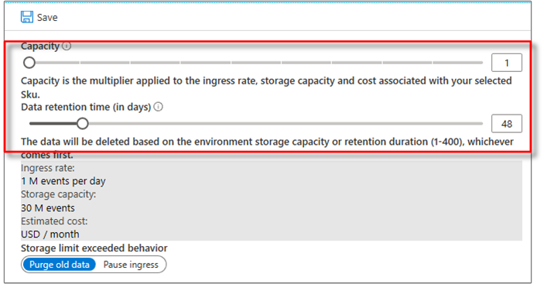
Task: Click the Storage capacity 30 M events text
Action: [x=48, y=208]
